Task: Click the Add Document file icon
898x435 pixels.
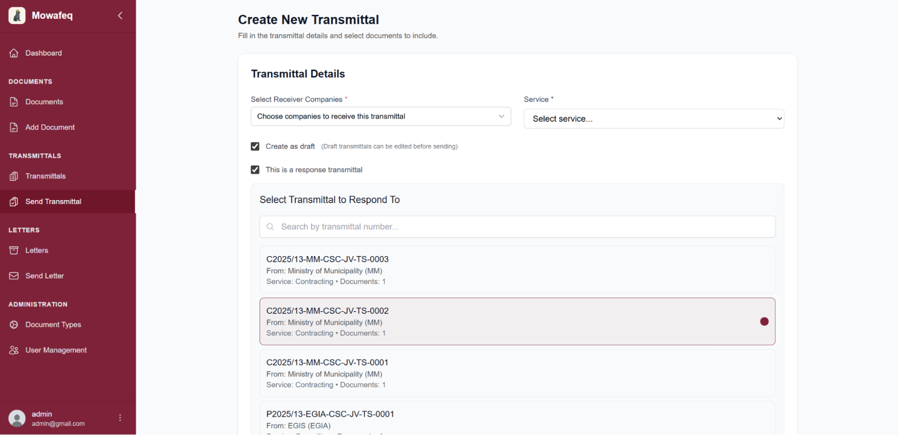Action: (x=14, y=127)
